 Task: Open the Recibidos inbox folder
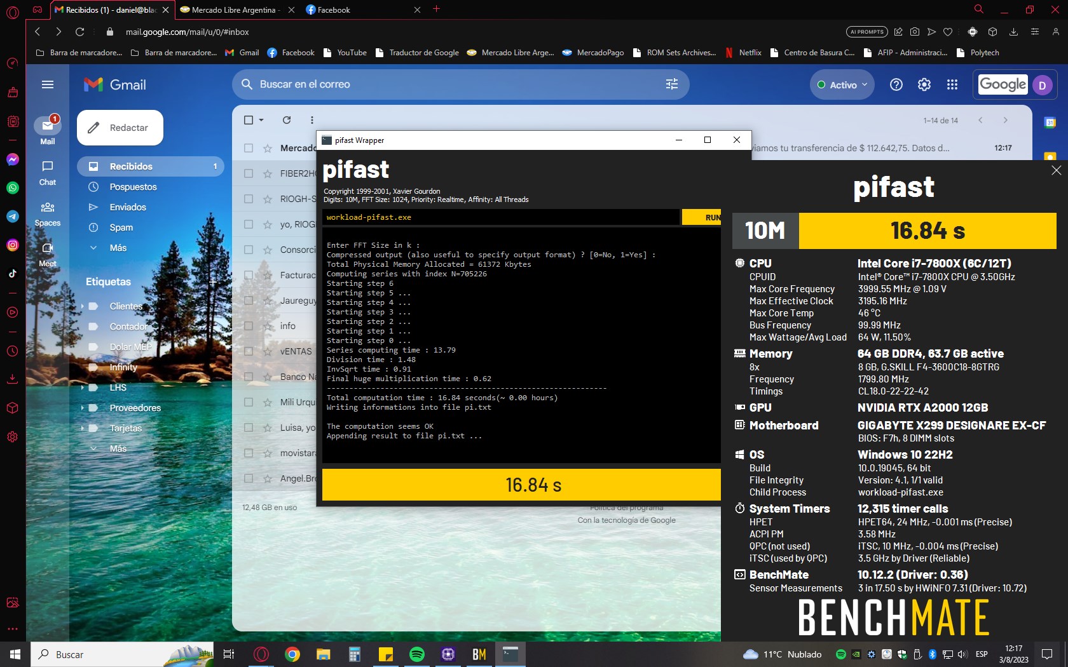click(151, 166)
